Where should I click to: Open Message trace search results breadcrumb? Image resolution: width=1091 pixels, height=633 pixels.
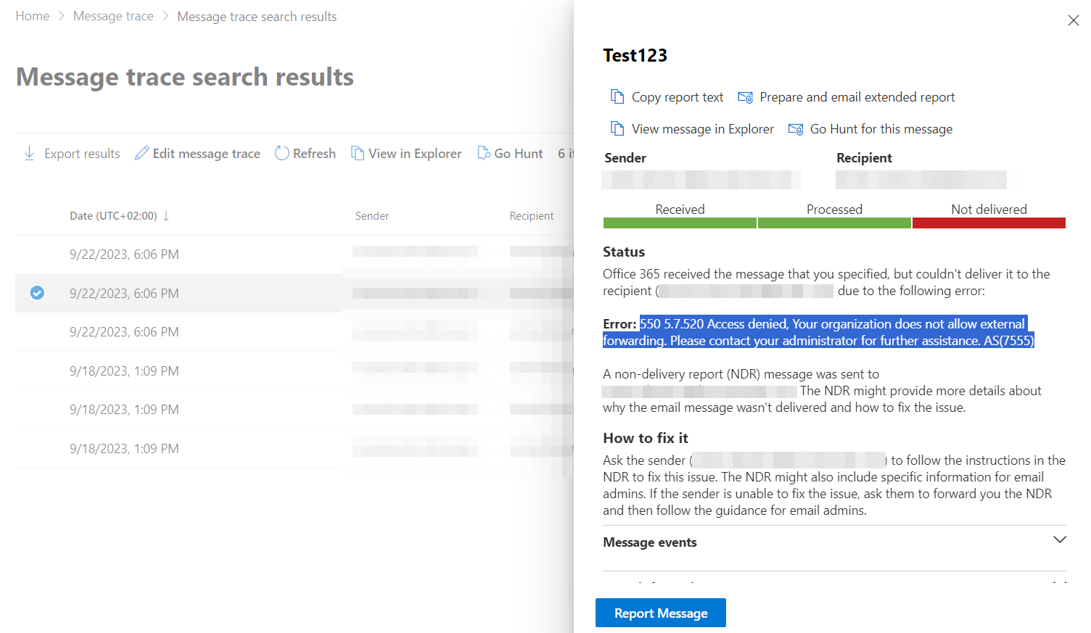click(x=257, y=17)
